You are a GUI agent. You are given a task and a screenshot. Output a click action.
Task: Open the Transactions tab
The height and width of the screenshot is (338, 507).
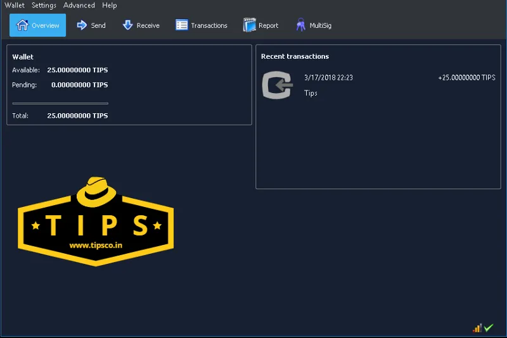202,25
